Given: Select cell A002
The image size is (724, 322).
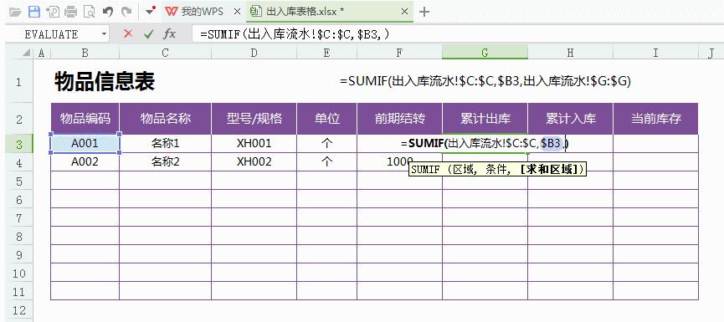Looking at the screenshot, I should 85,162.
